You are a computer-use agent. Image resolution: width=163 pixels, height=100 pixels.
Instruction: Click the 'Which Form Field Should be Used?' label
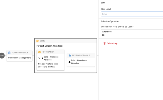tap(117, 27)
